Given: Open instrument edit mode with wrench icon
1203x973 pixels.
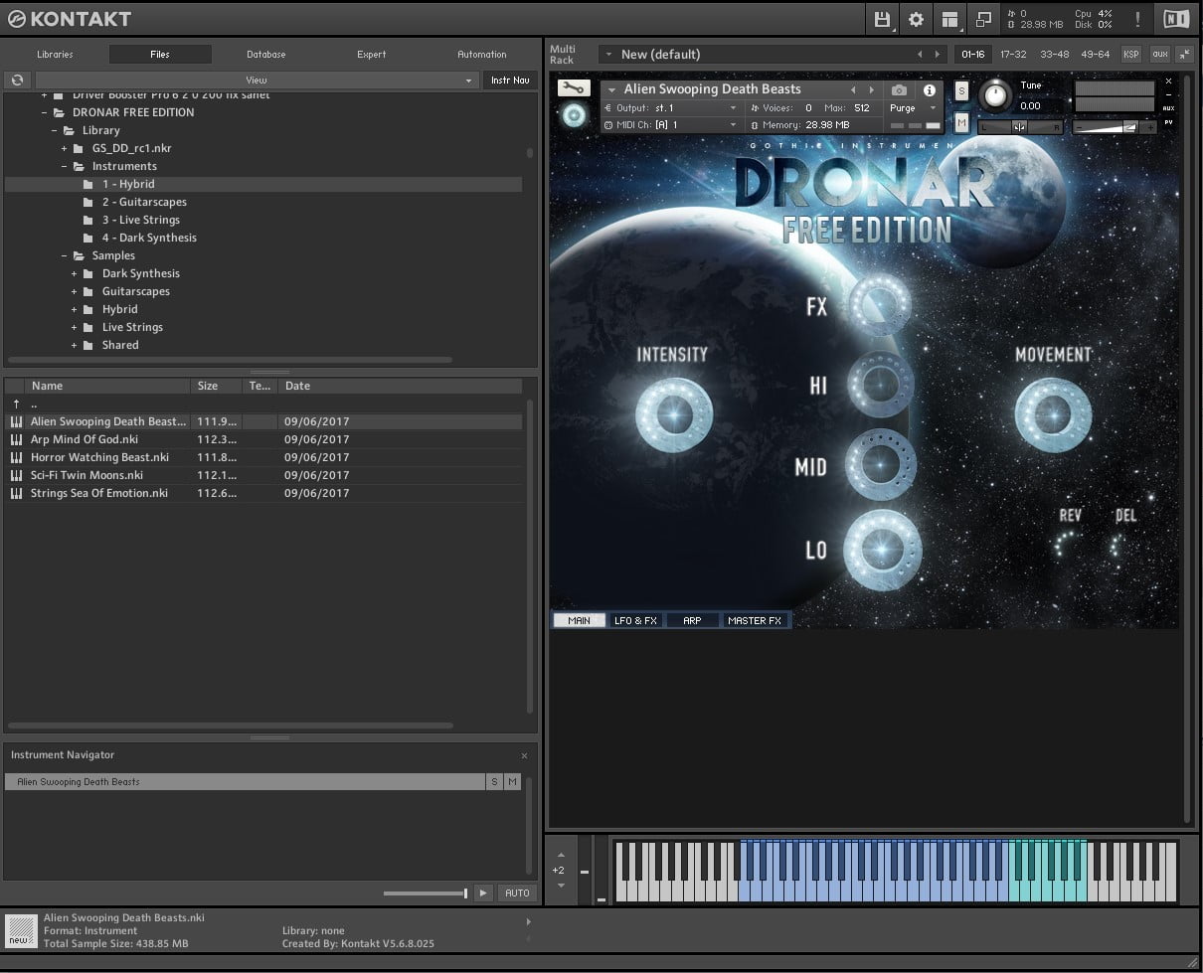Looking at the screenshot, I should 574,88.
